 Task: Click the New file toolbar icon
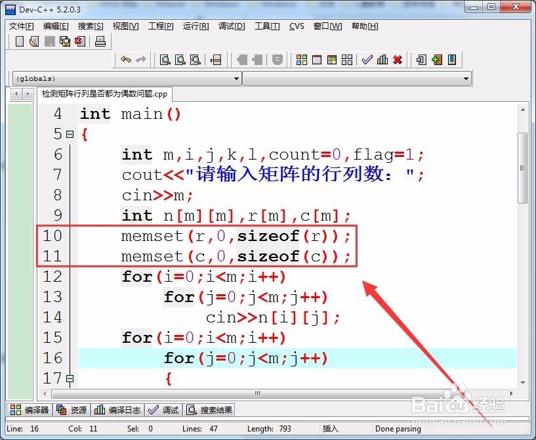pyautogui.click(x=20, y=41)
